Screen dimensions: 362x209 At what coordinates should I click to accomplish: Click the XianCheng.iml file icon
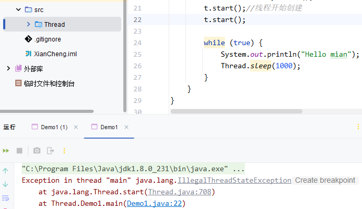click(28, 54)
